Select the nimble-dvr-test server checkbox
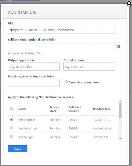The height and width of the screenshot is (166, 132). coord(12,128)
